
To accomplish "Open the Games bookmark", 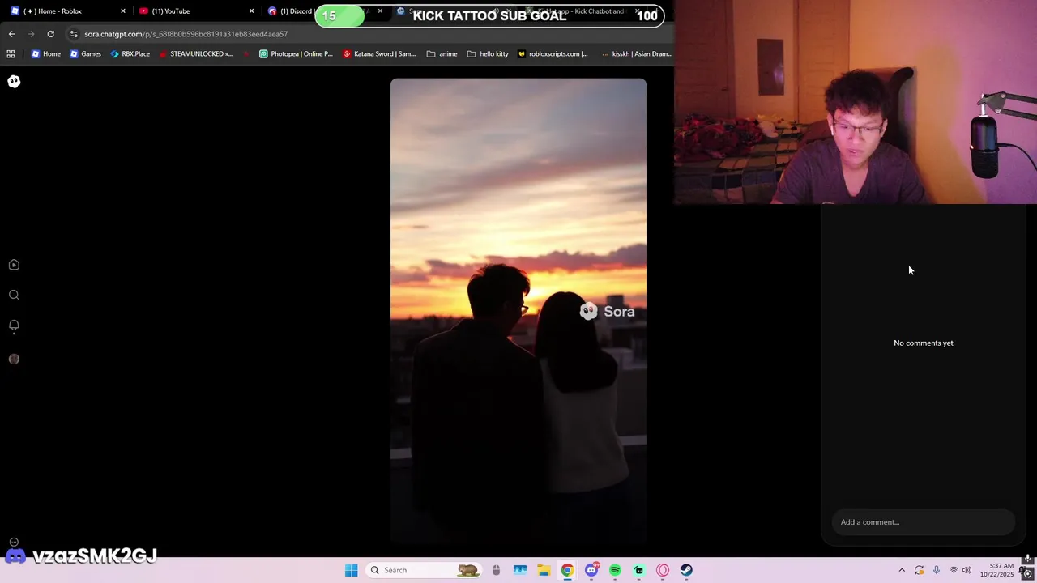I will pyautogui.click(x=85, y=54).
